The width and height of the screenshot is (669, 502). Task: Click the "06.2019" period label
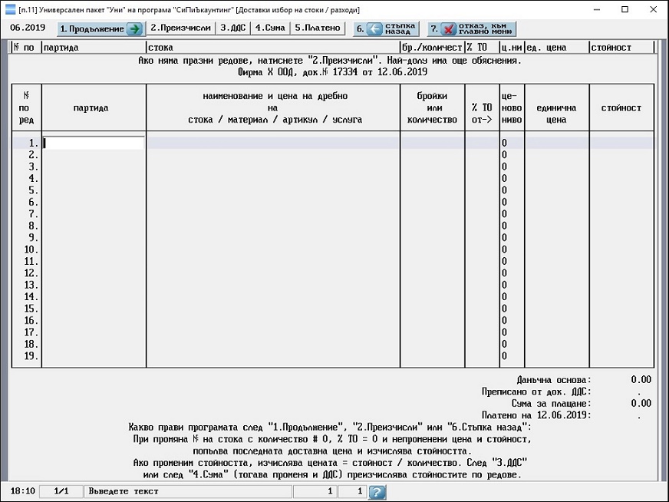click(x=28, y=28)
